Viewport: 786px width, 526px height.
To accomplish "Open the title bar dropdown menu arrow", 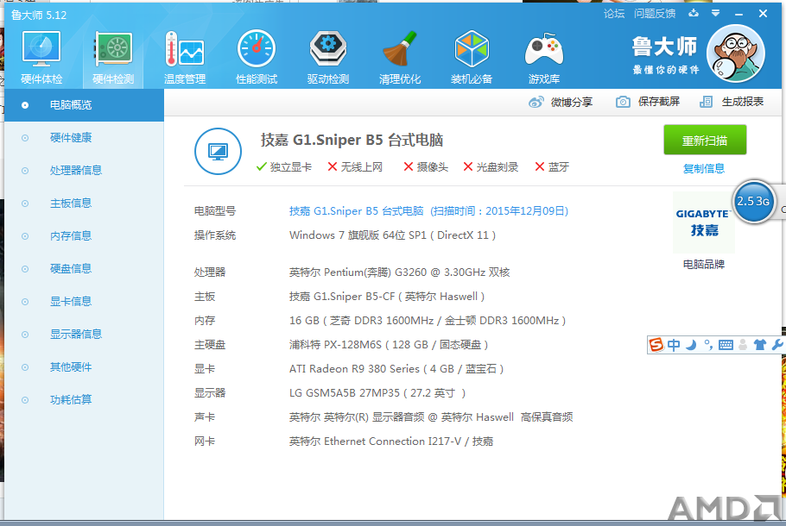I will (x=716, y=14).
